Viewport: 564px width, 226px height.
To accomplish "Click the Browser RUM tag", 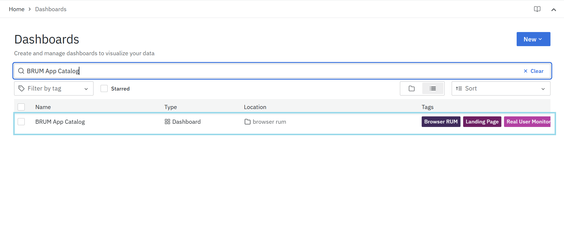I will tap(441, 122).
